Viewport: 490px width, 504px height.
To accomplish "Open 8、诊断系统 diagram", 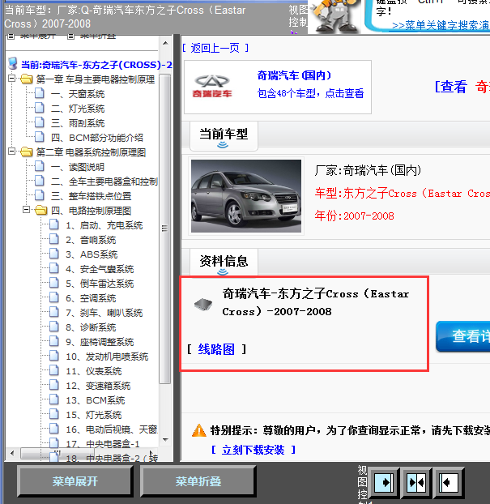I will 91,327.
